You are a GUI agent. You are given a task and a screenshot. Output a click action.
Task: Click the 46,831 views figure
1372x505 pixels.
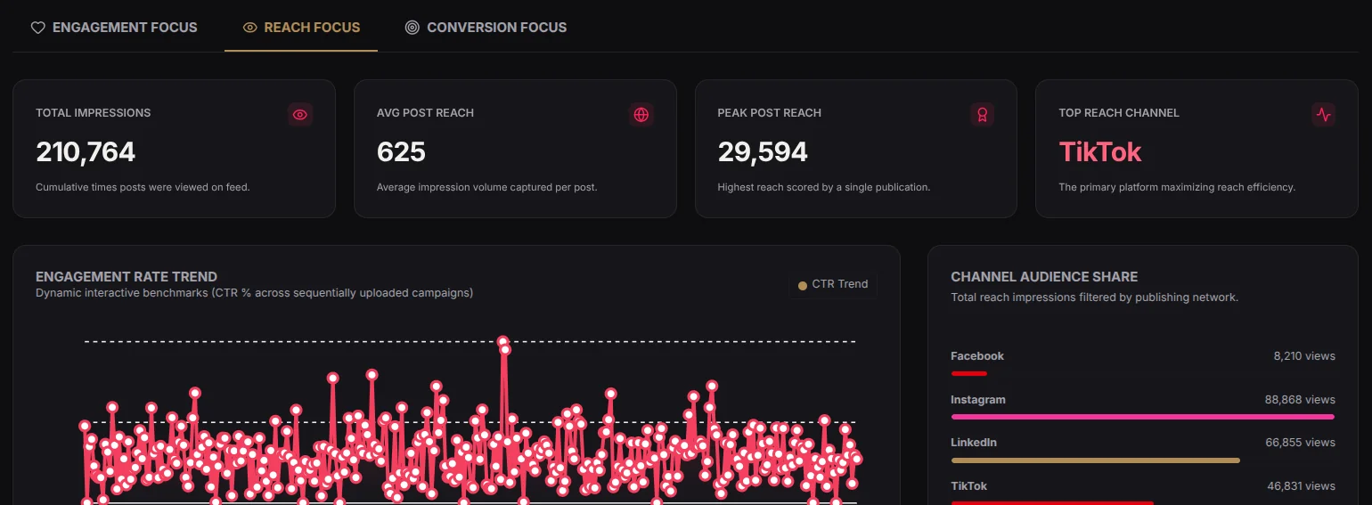coord(1301,486)
